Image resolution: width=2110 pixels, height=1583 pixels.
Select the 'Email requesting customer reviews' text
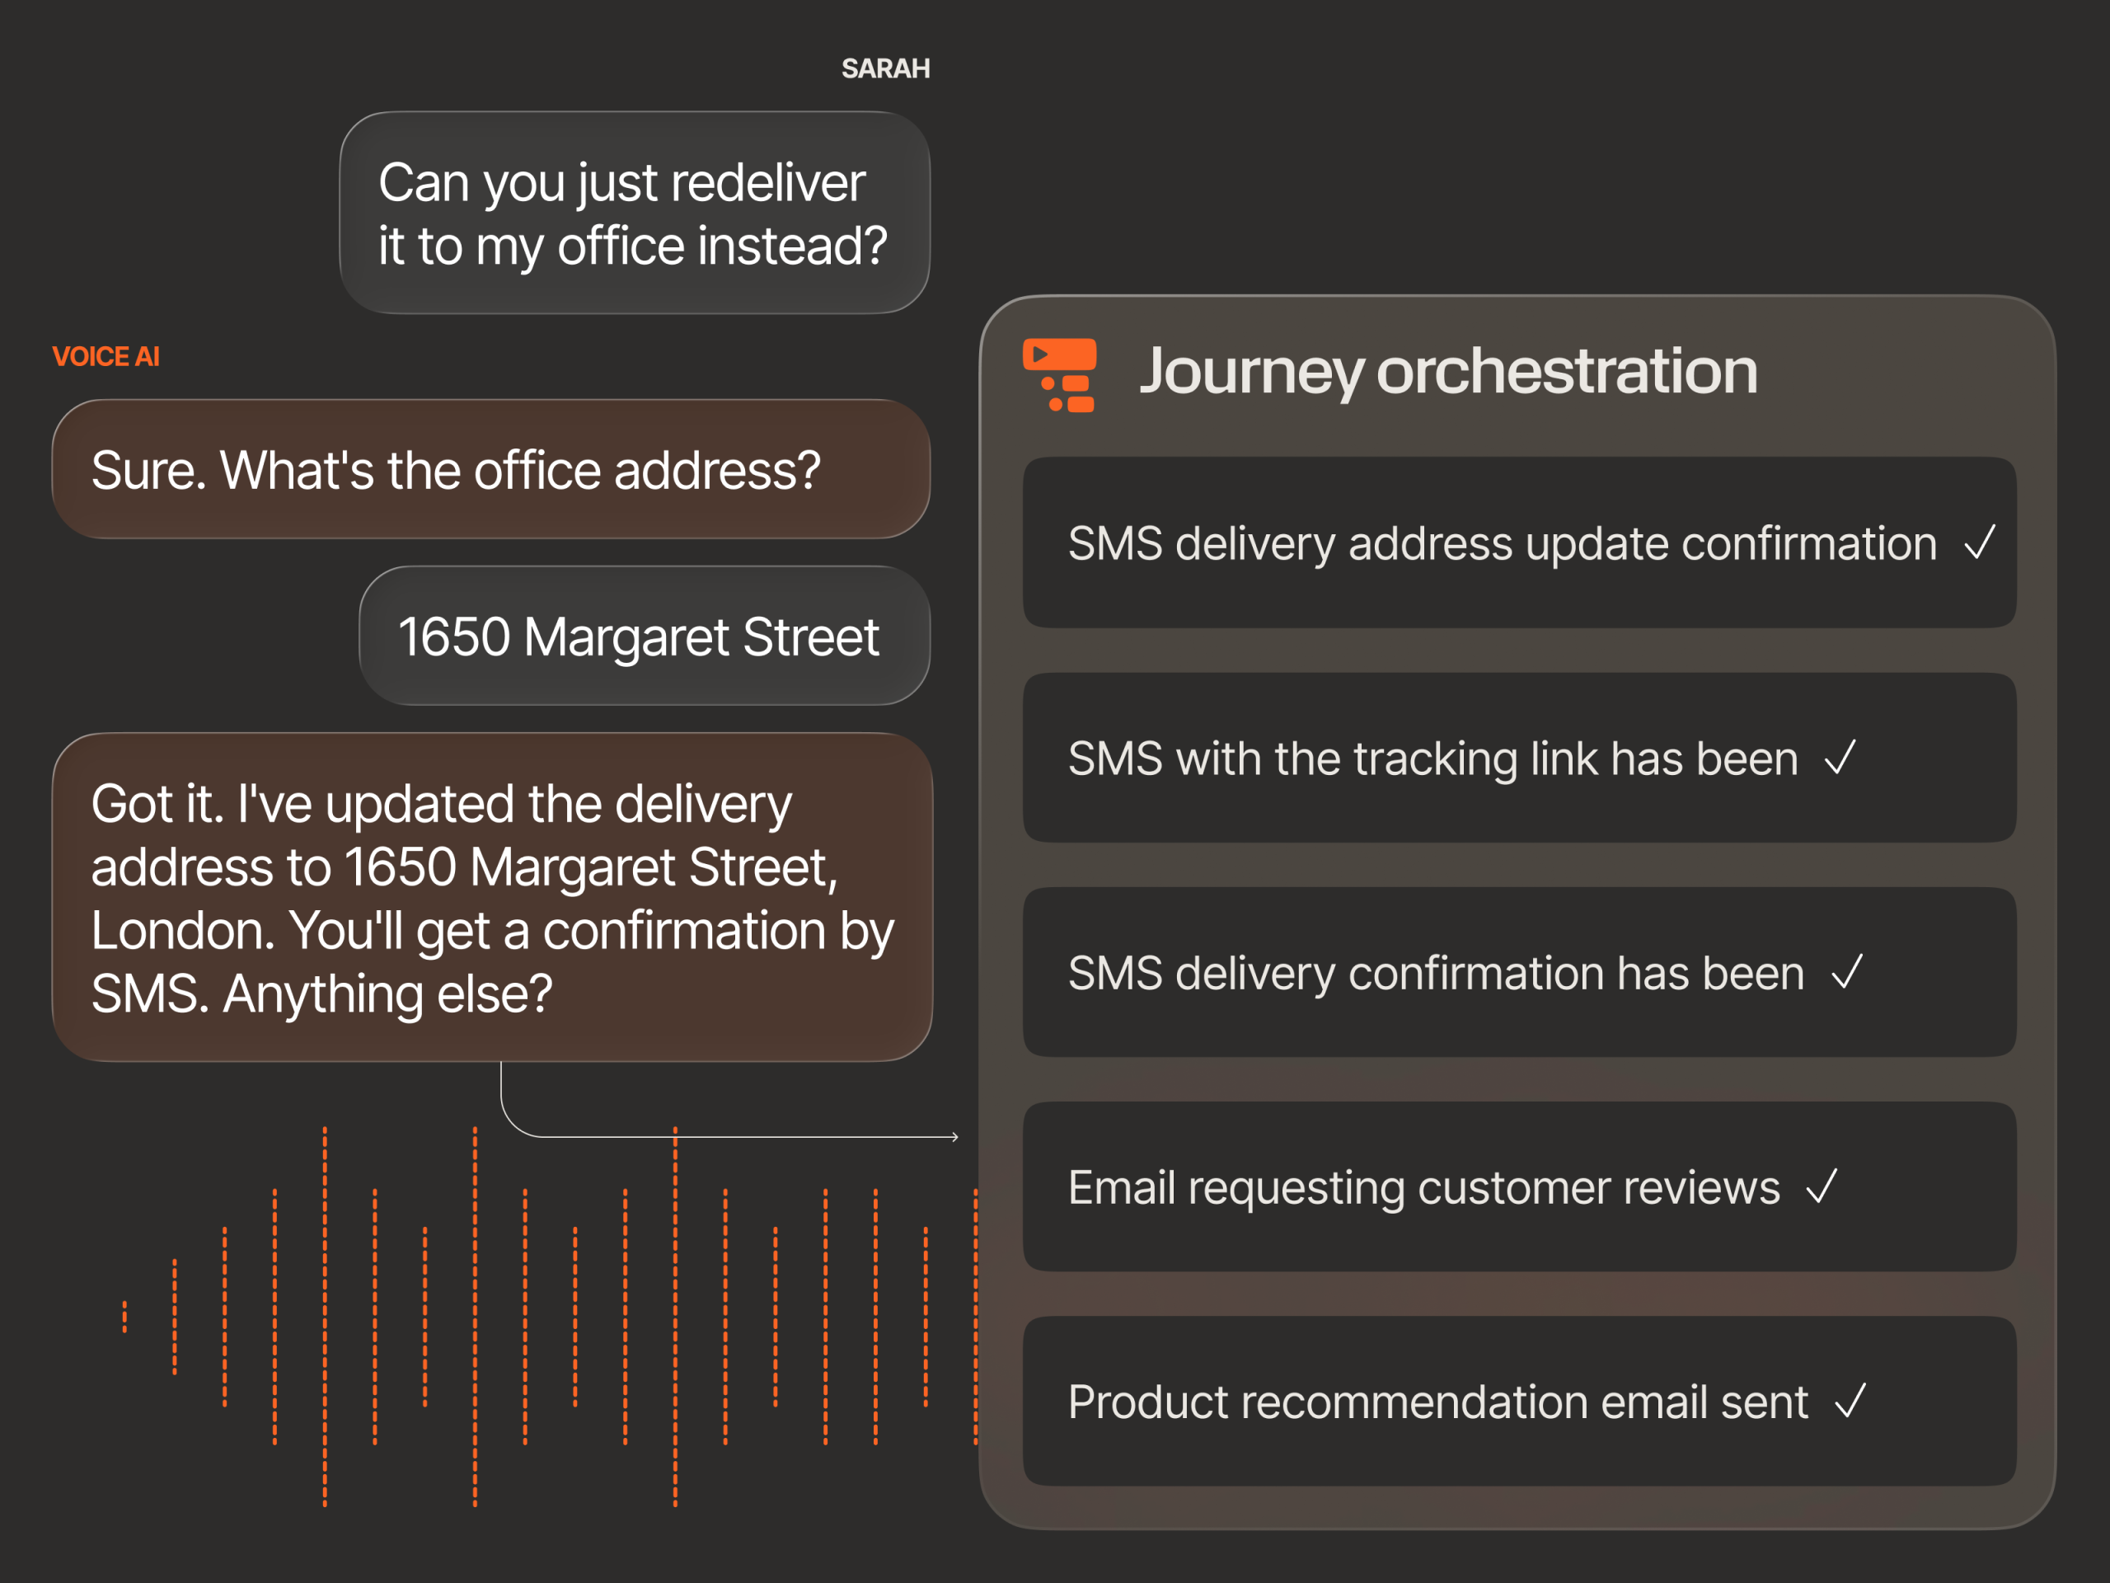[1423, 1188]
